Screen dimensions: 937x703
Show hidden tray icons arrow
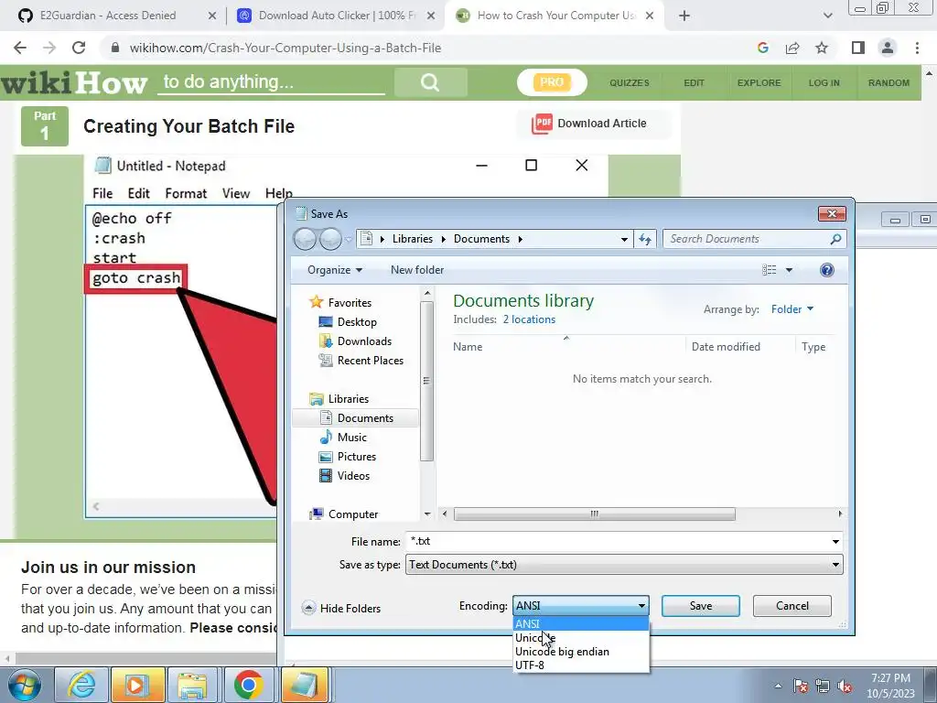tap(778, 687)
